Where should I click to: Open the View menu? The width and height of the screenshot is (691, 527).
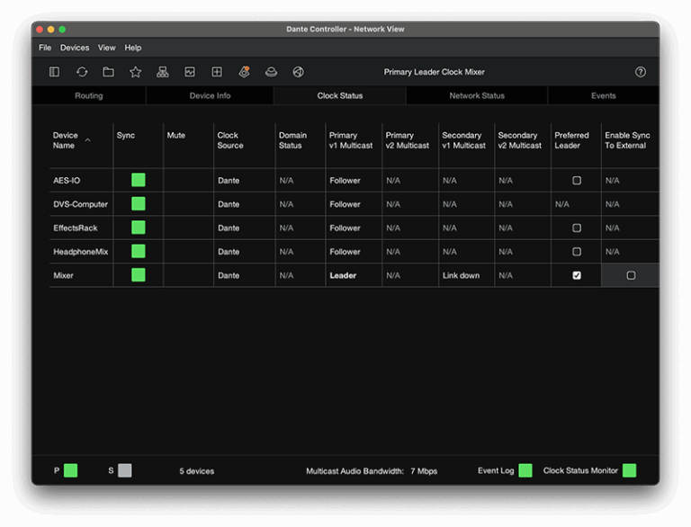coord(106,48)
